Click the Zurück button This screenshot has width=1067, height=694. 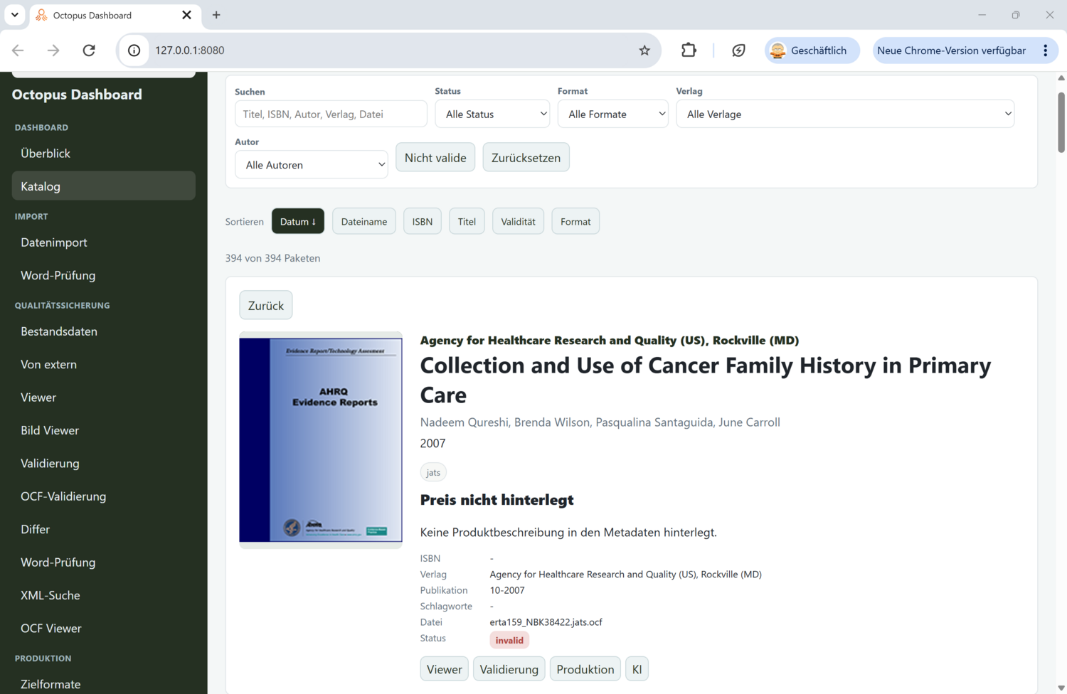coord(266,305)
